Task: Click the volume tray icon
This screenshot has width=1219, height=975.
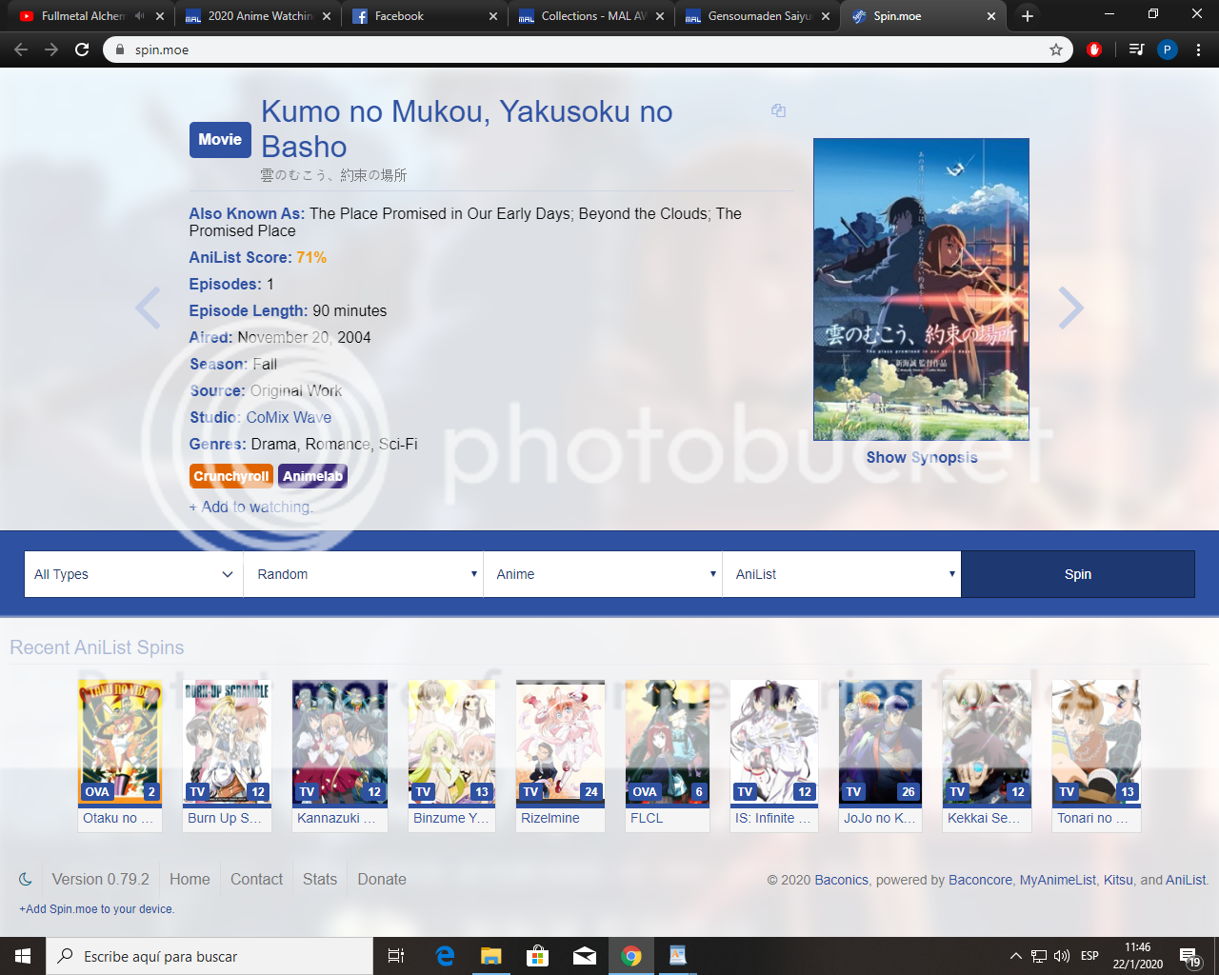Action: pos(1062,956)
